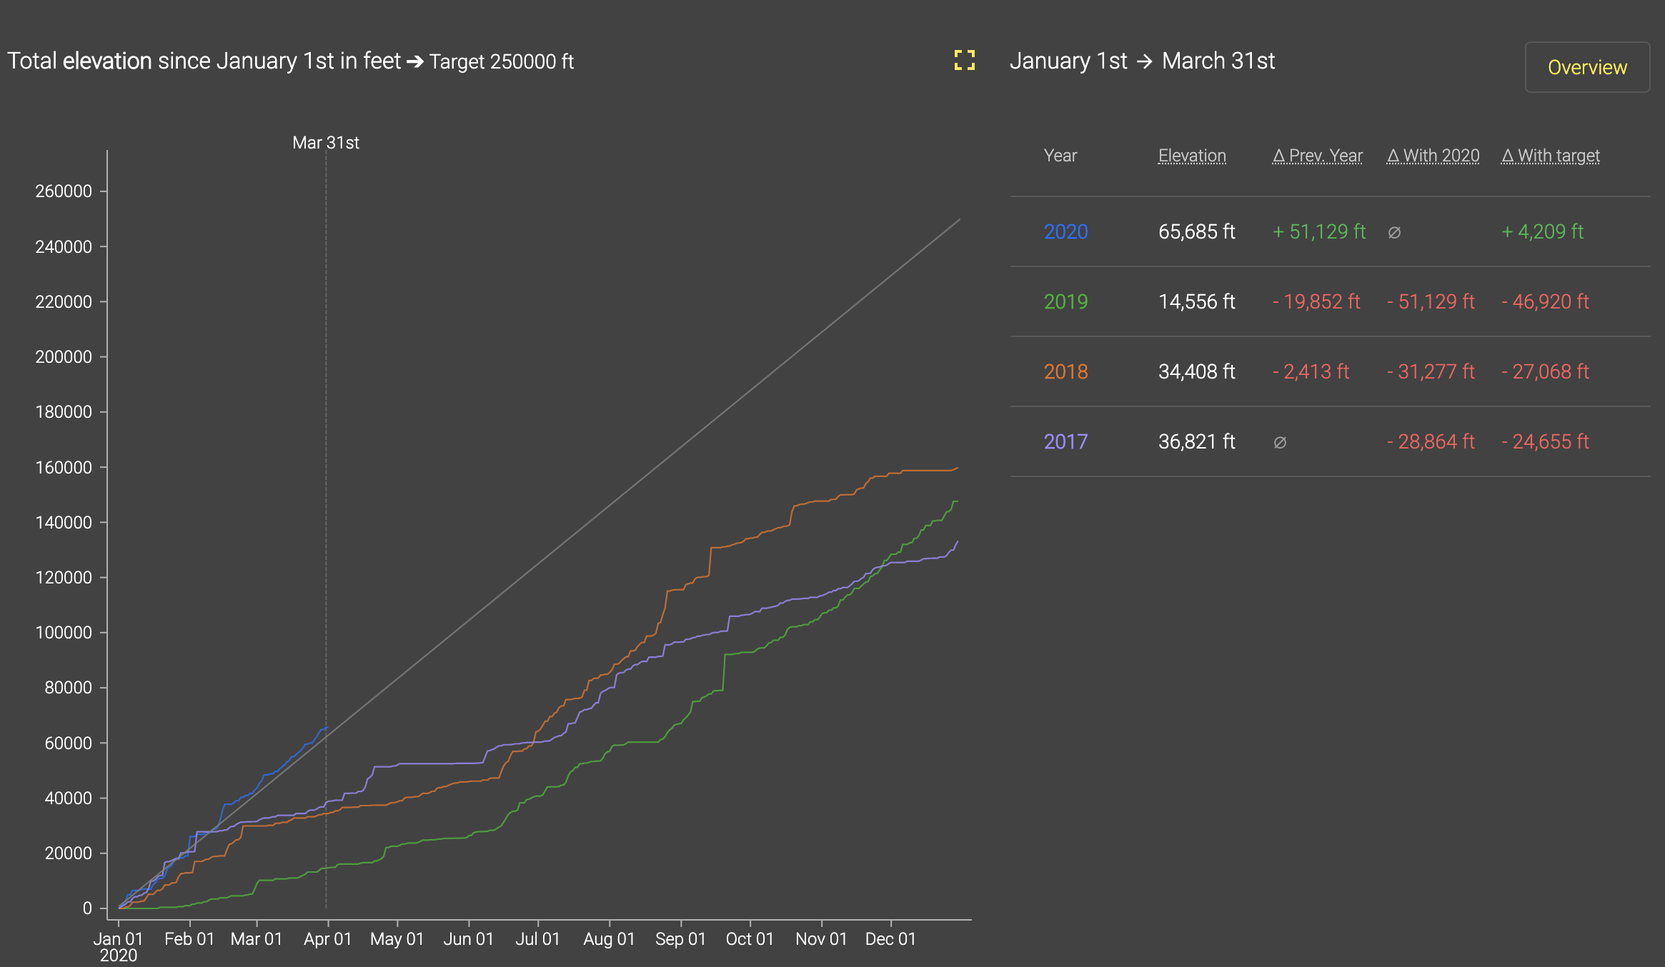This screenshot has width=1665, height=967.
Task: Click the Δ With 2020 column header
Action: pyautogui.click(x=1433, y=156)
